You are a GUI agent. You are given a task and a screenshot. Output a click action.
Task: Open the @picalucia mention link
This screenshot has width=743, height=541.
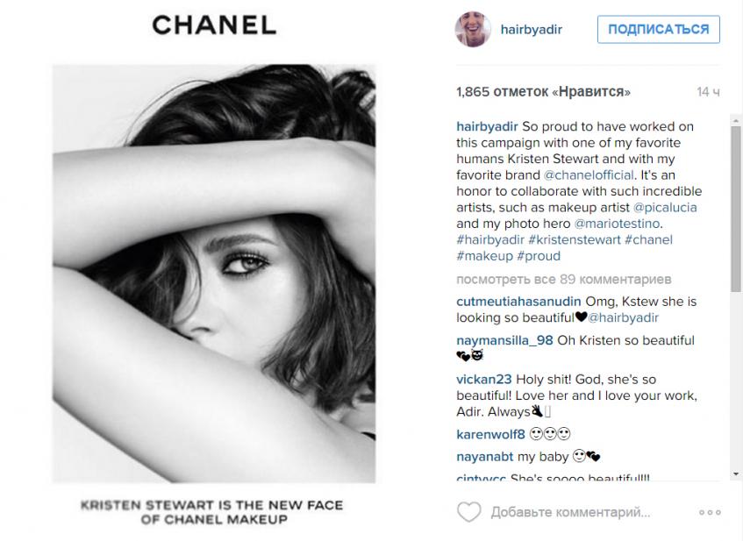coord(665,208)
